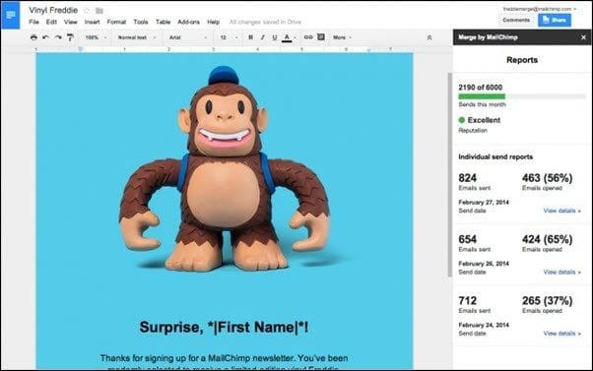Click the print icon in toolbar
Image resolution: width=593 pixels, height=371 pixels.
point(33,37)
